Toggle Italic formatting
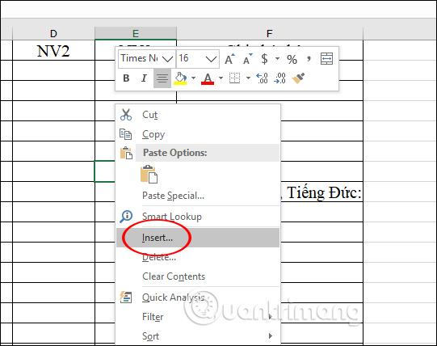 [x=144, y=78]
